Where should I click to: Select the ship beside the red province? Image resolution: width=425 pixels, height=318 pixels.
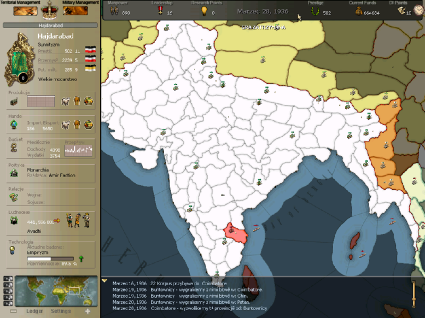[x=256, y=228]
